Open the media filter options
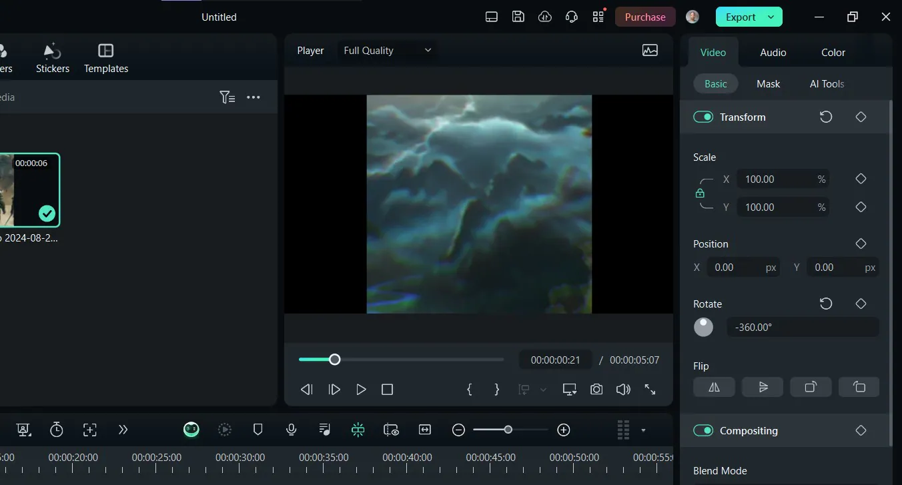 pos(227,97)
